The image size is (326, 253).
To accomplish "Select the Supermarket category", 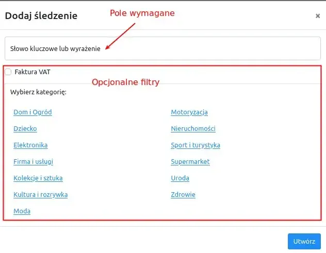I will tap(190, 162).
